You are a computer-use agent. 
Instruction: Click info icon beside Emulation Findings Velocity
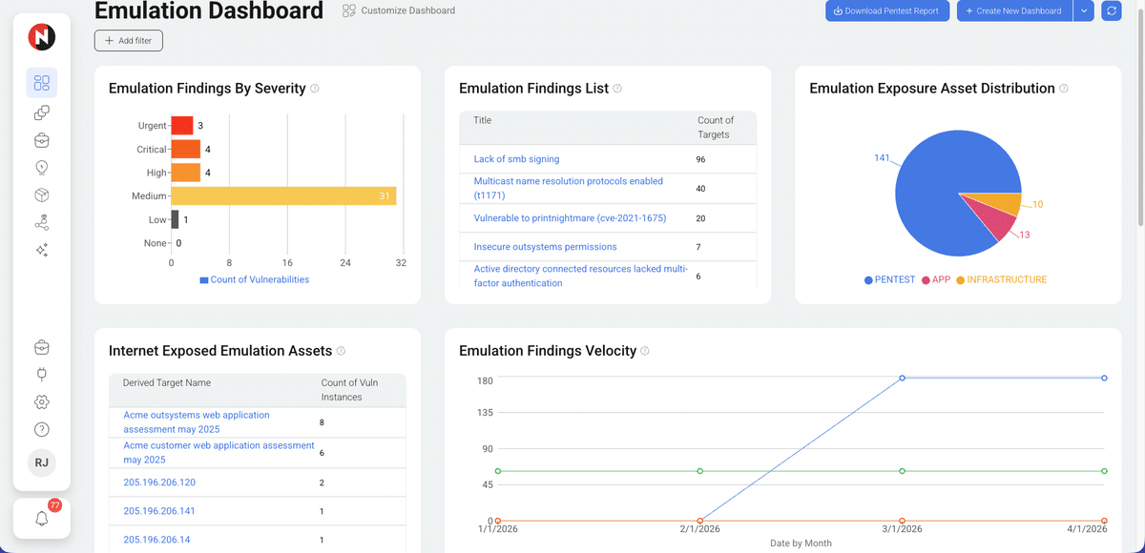[645, 351]
